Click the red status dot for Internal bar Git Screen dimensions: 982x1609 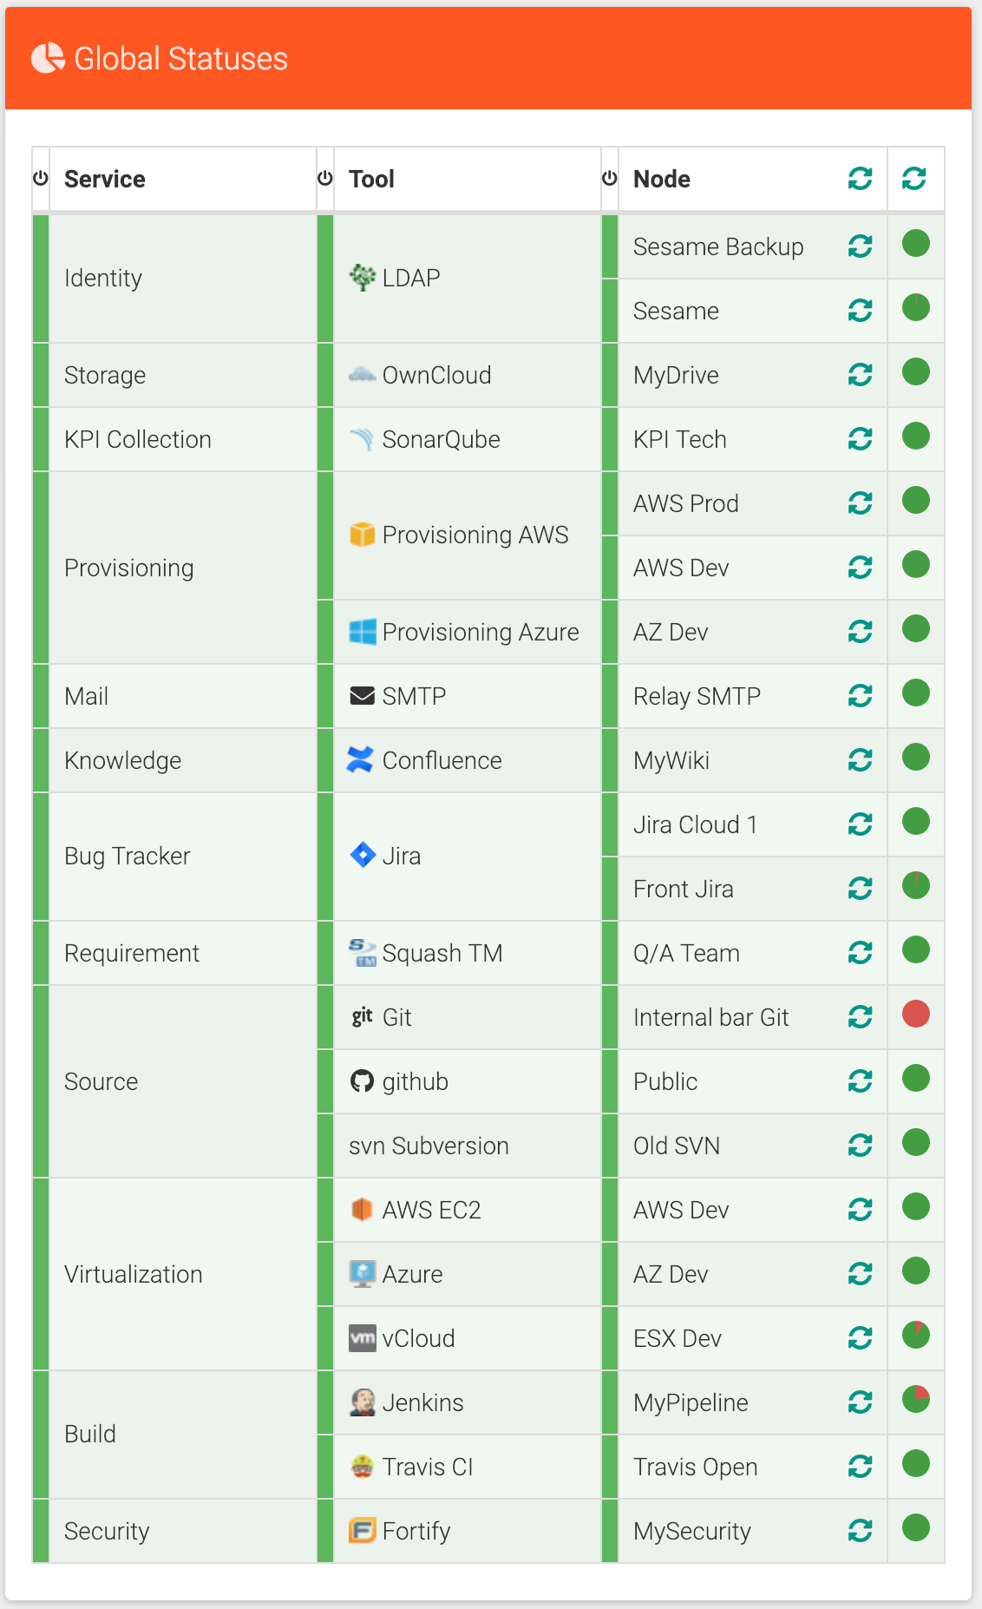coord(916,1014)
